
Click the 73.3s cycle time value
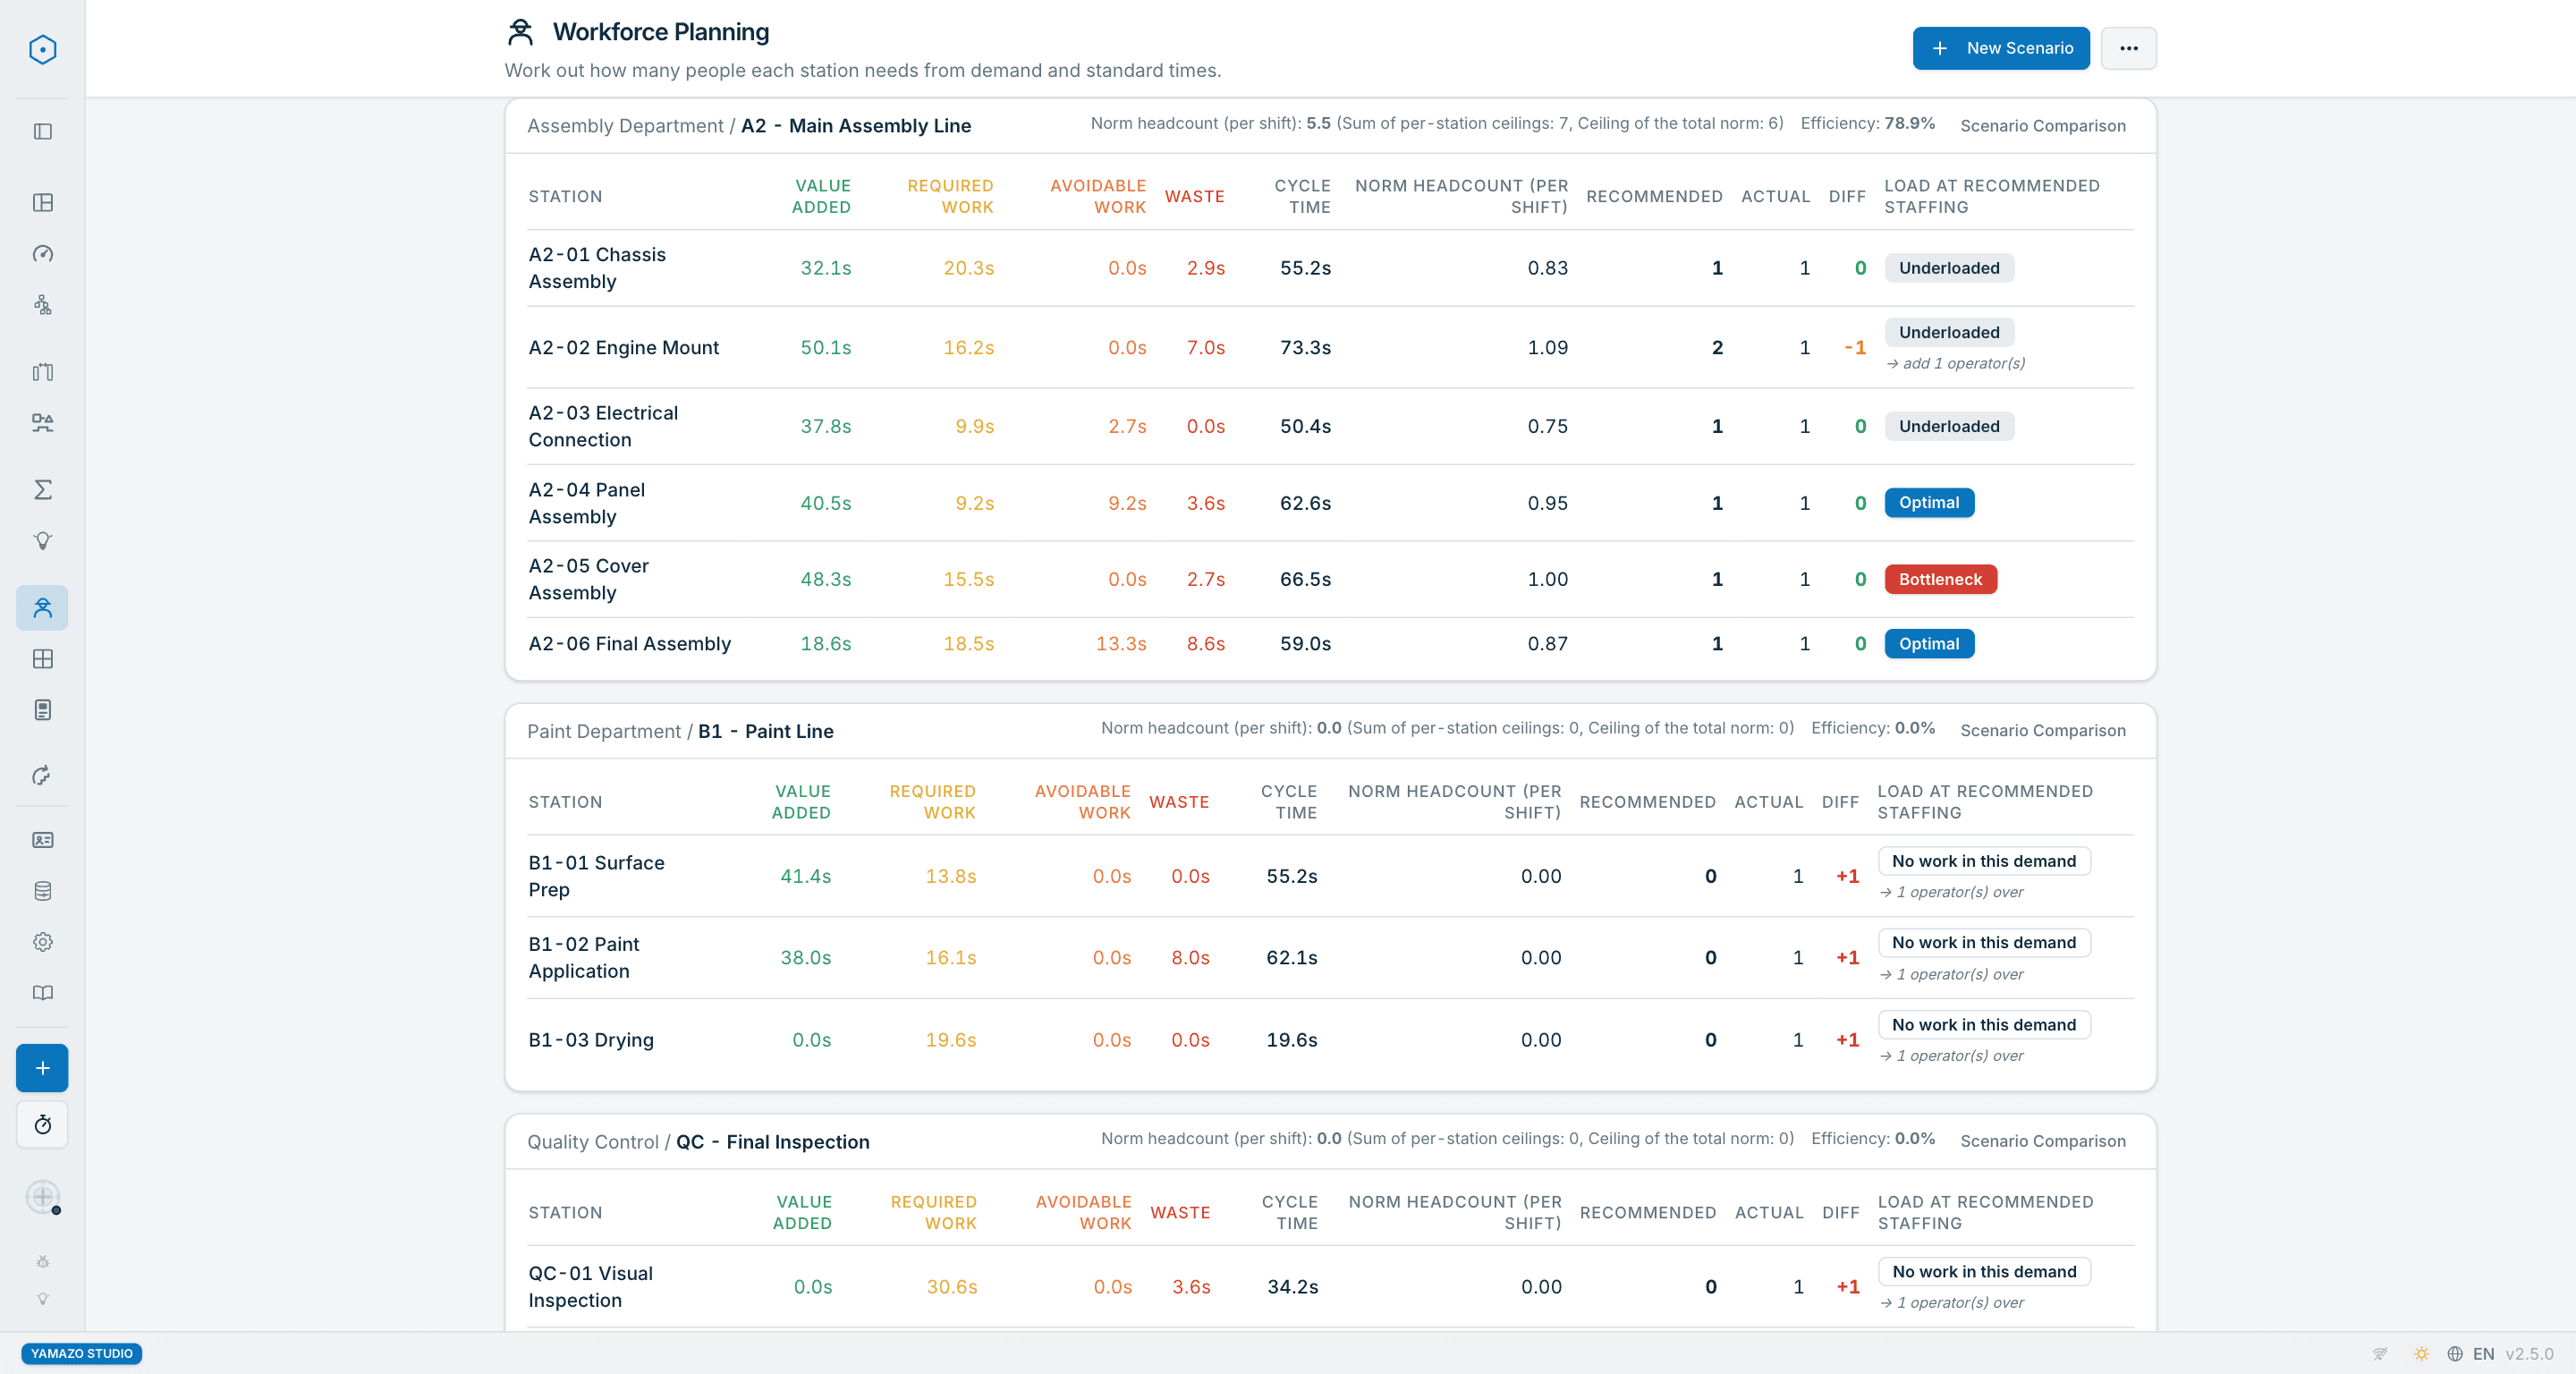pyautogui.click(x=1305, y=347)
